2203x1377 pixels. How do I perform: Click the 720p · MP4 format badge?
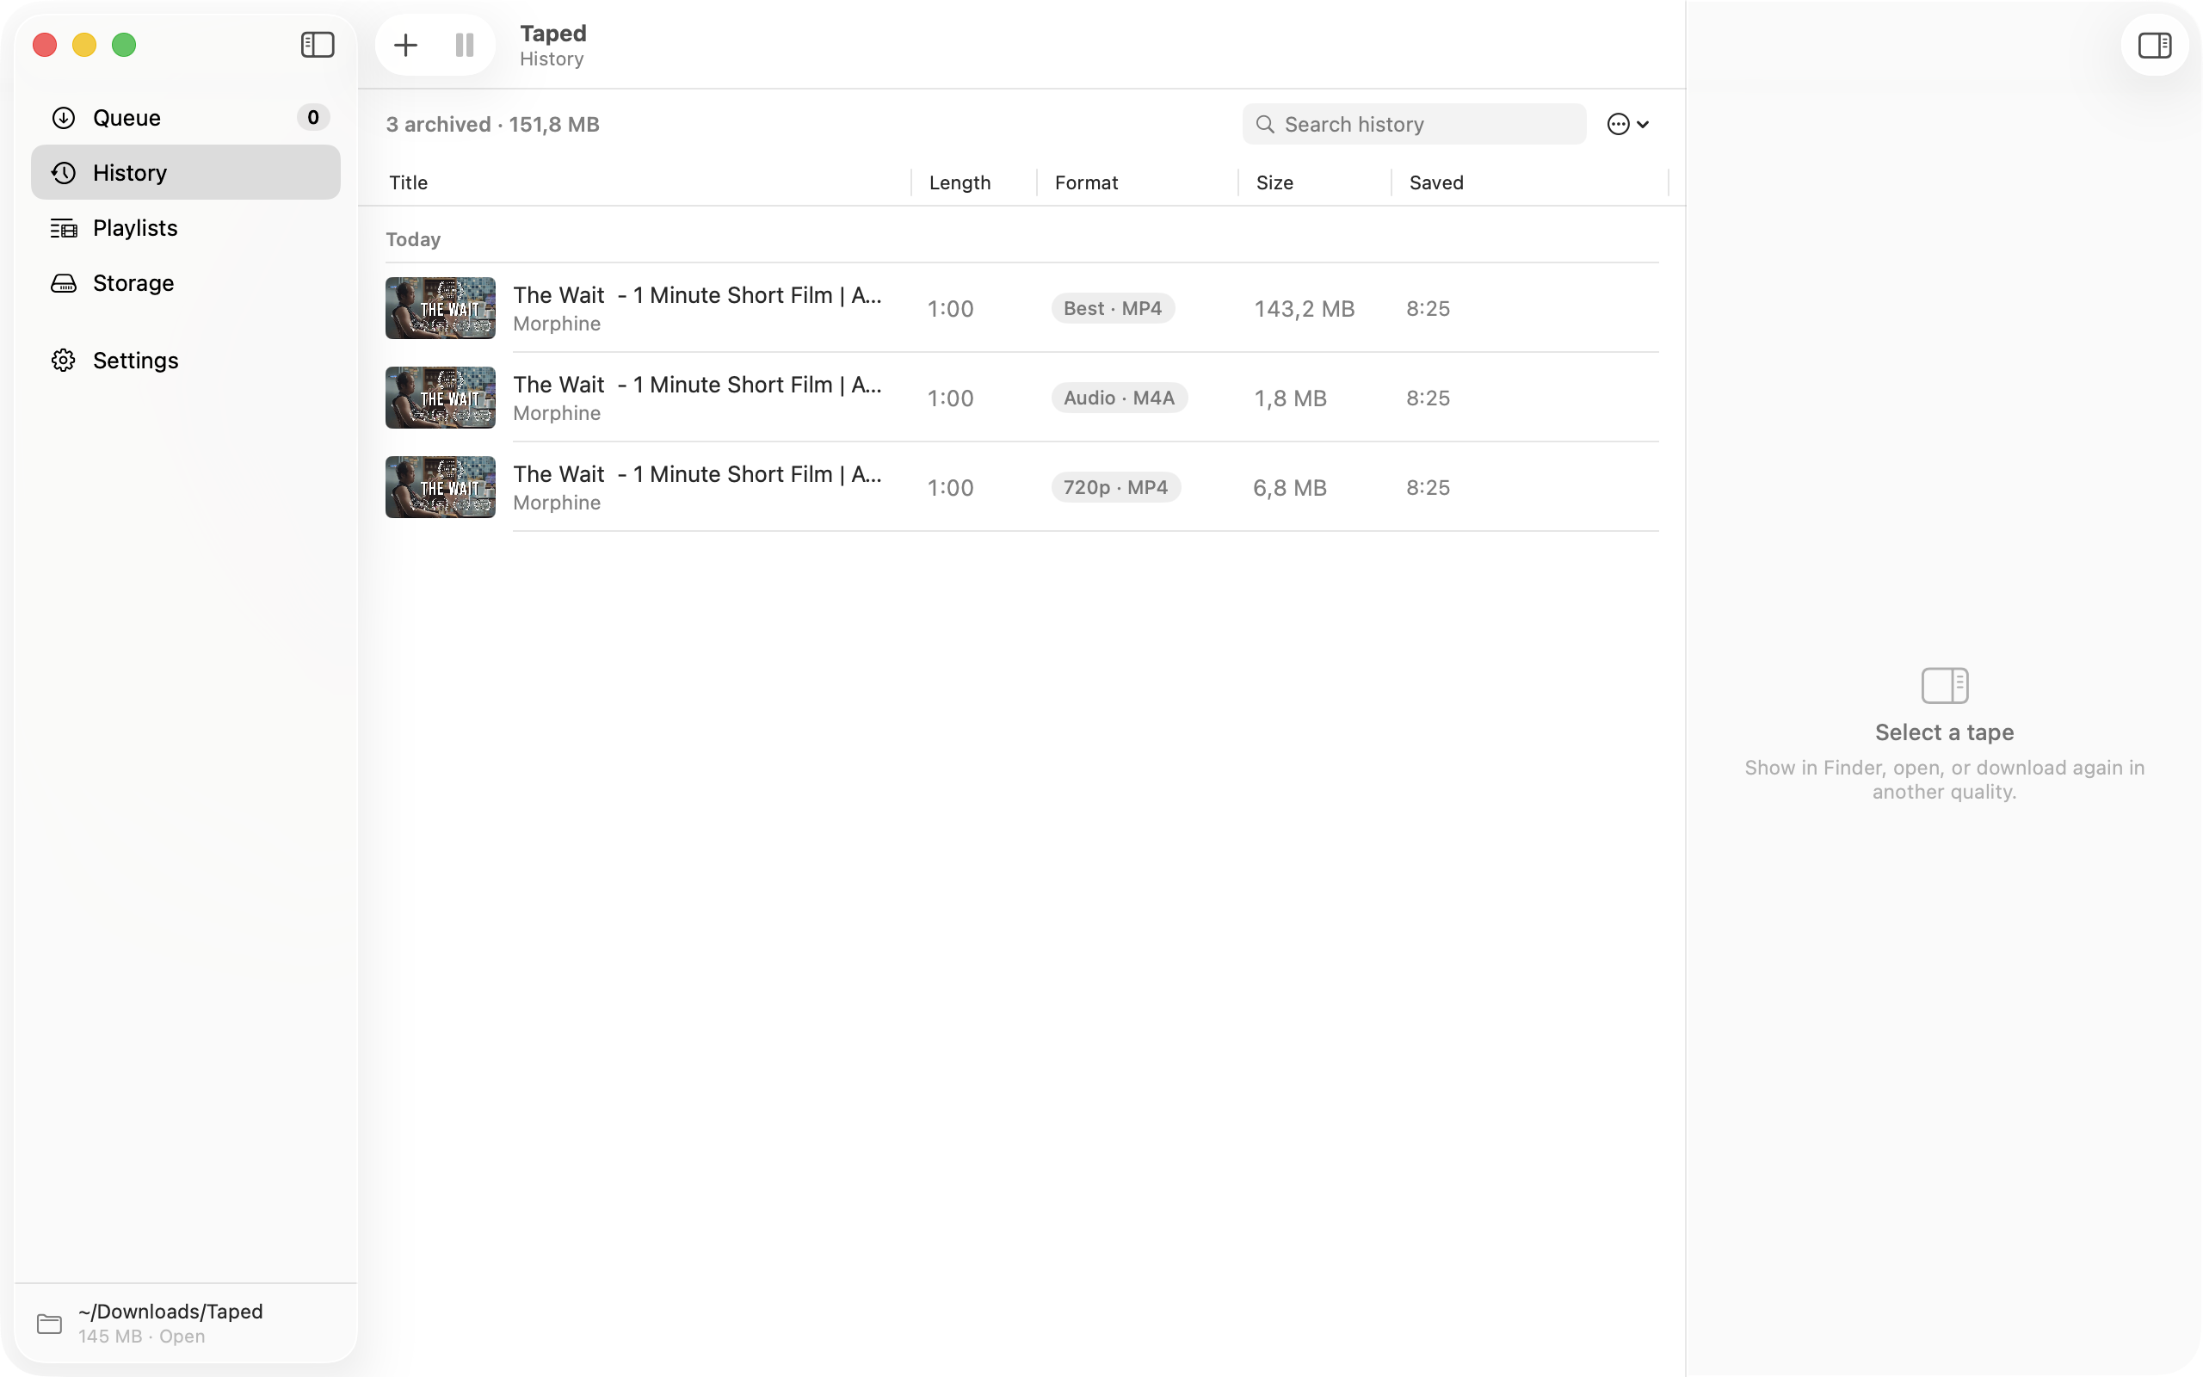(x=1116, y=487)
